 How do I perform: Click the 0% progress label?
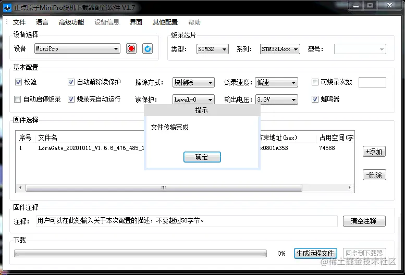281,254
